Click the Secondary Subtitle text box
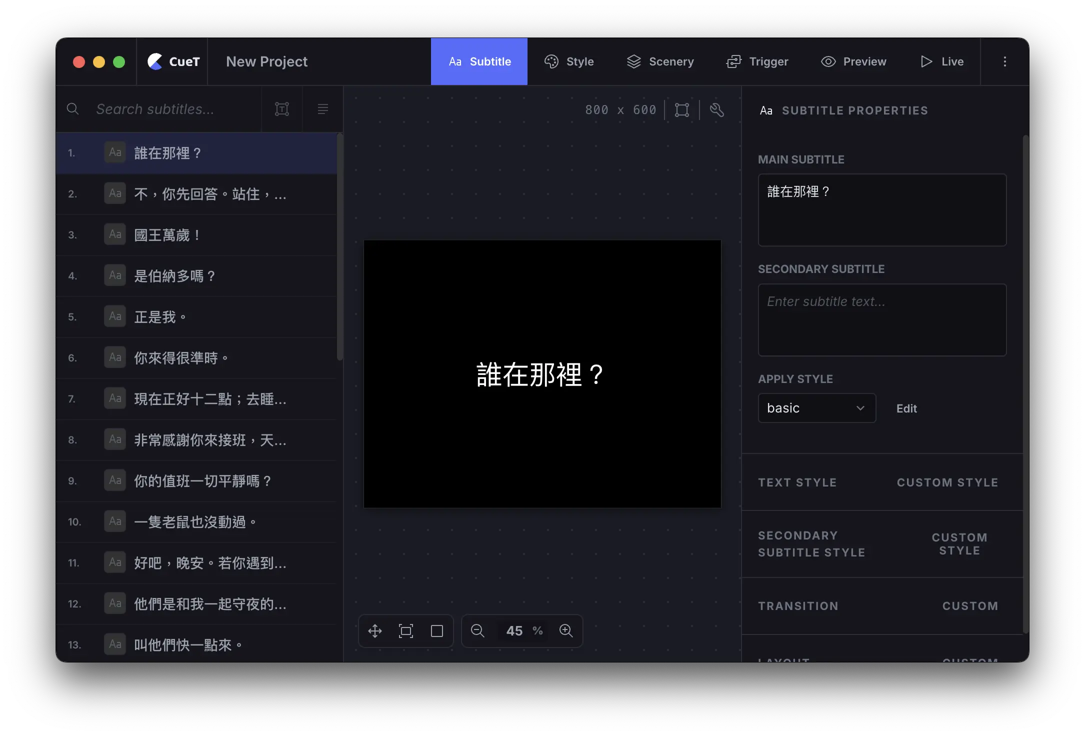This screenshot has width=1085, height=736. pos(882,320)
